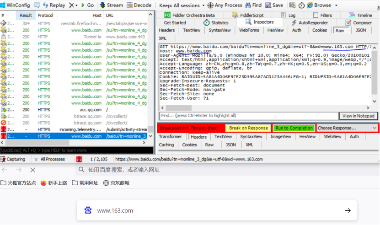Click the Save toolbar button
The width and height of the screenshot is (380, 225).
point(274,5)
